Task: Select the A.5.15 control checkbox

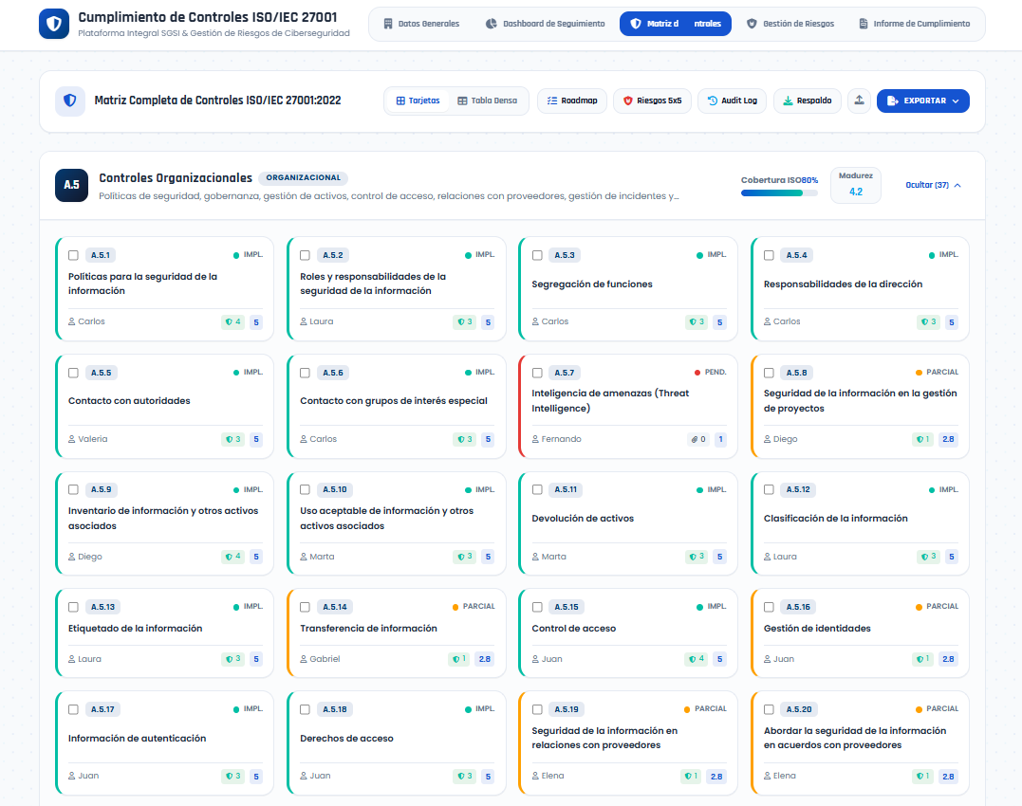Action: pos(537,607)
